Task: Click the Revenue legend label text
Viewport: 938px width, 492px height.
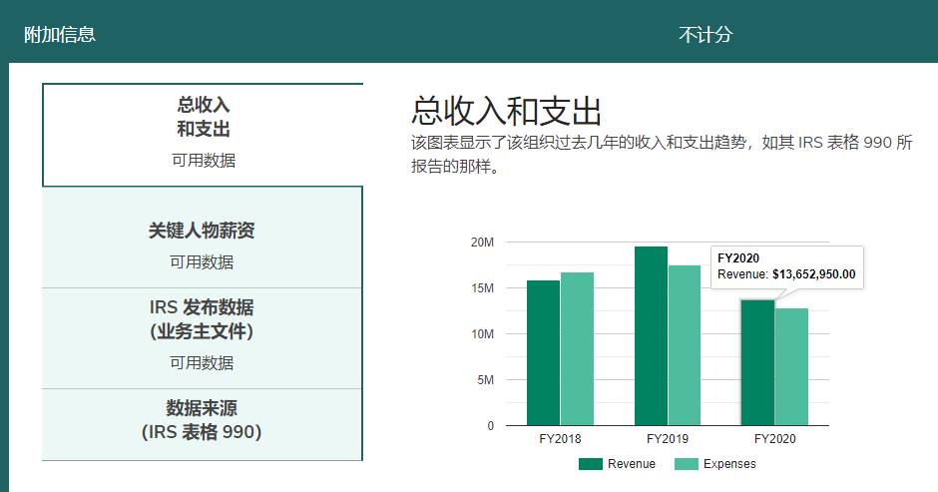Action: pyautogui.click(x=632, y=464)
